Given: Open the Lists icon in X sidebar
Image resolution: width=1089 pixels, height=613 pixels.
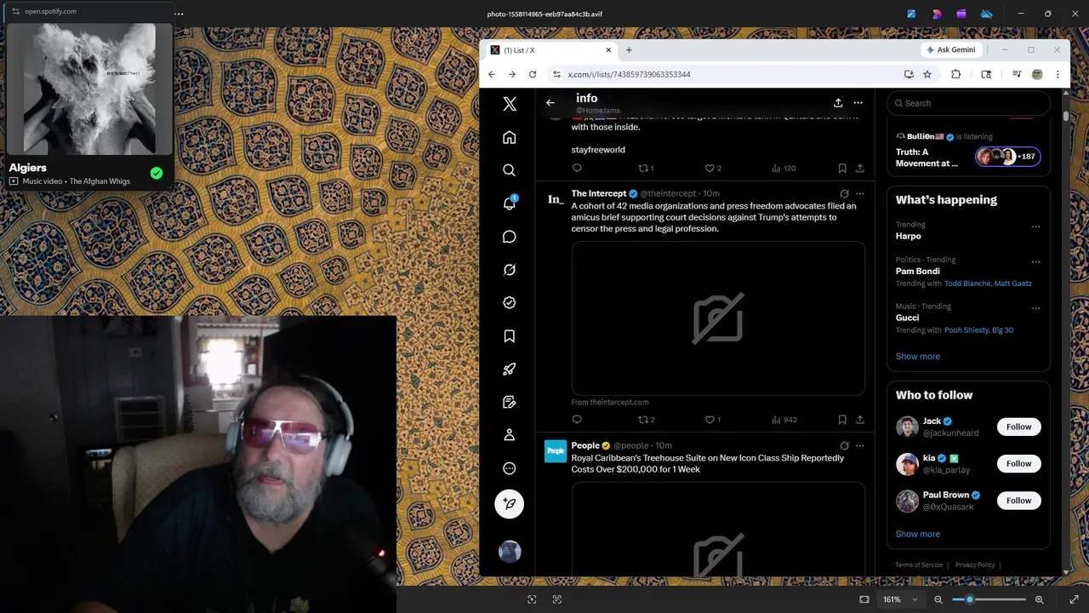Looking at the screenshot, I should click(510, 402).
